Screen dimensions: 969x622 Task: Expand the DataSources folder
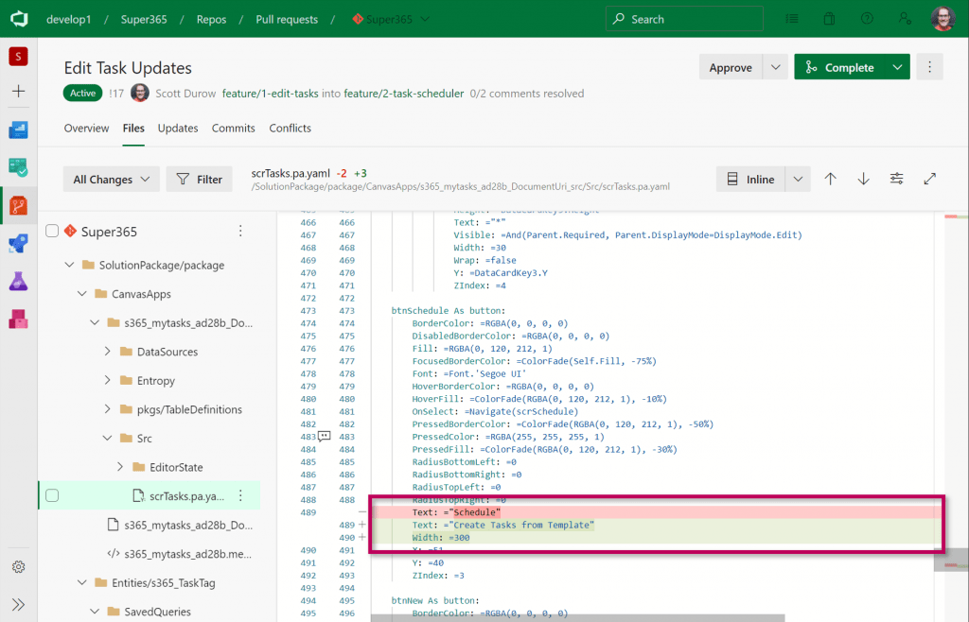tap(108, 351)
